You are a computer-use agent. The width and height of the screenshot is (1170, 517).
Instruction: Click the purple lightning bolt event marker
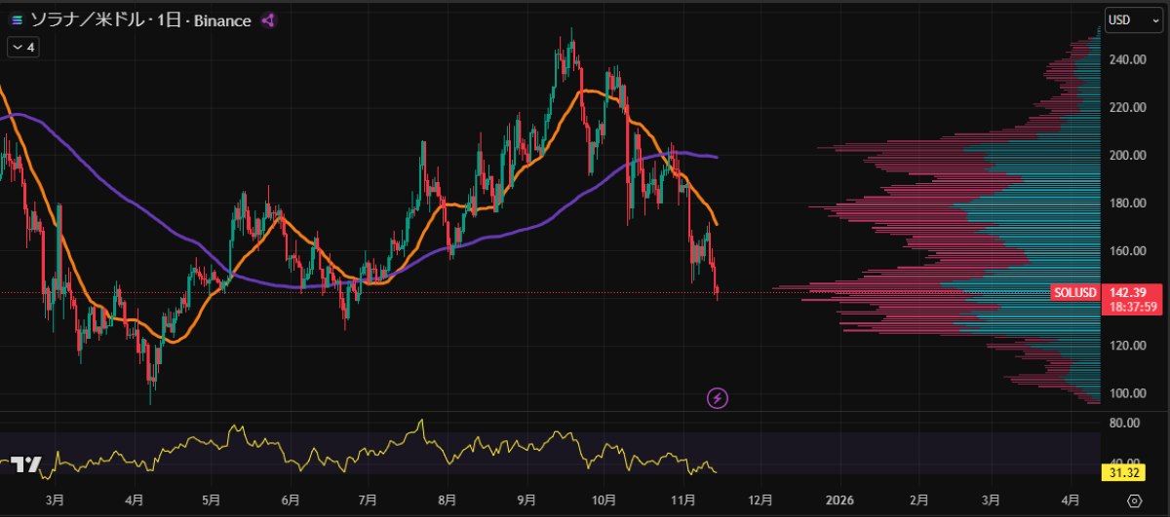[718, 397]
